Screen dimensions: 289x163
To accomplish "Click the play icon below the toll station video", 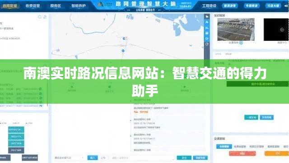I will pyautogui.click(x=241, y=43).
